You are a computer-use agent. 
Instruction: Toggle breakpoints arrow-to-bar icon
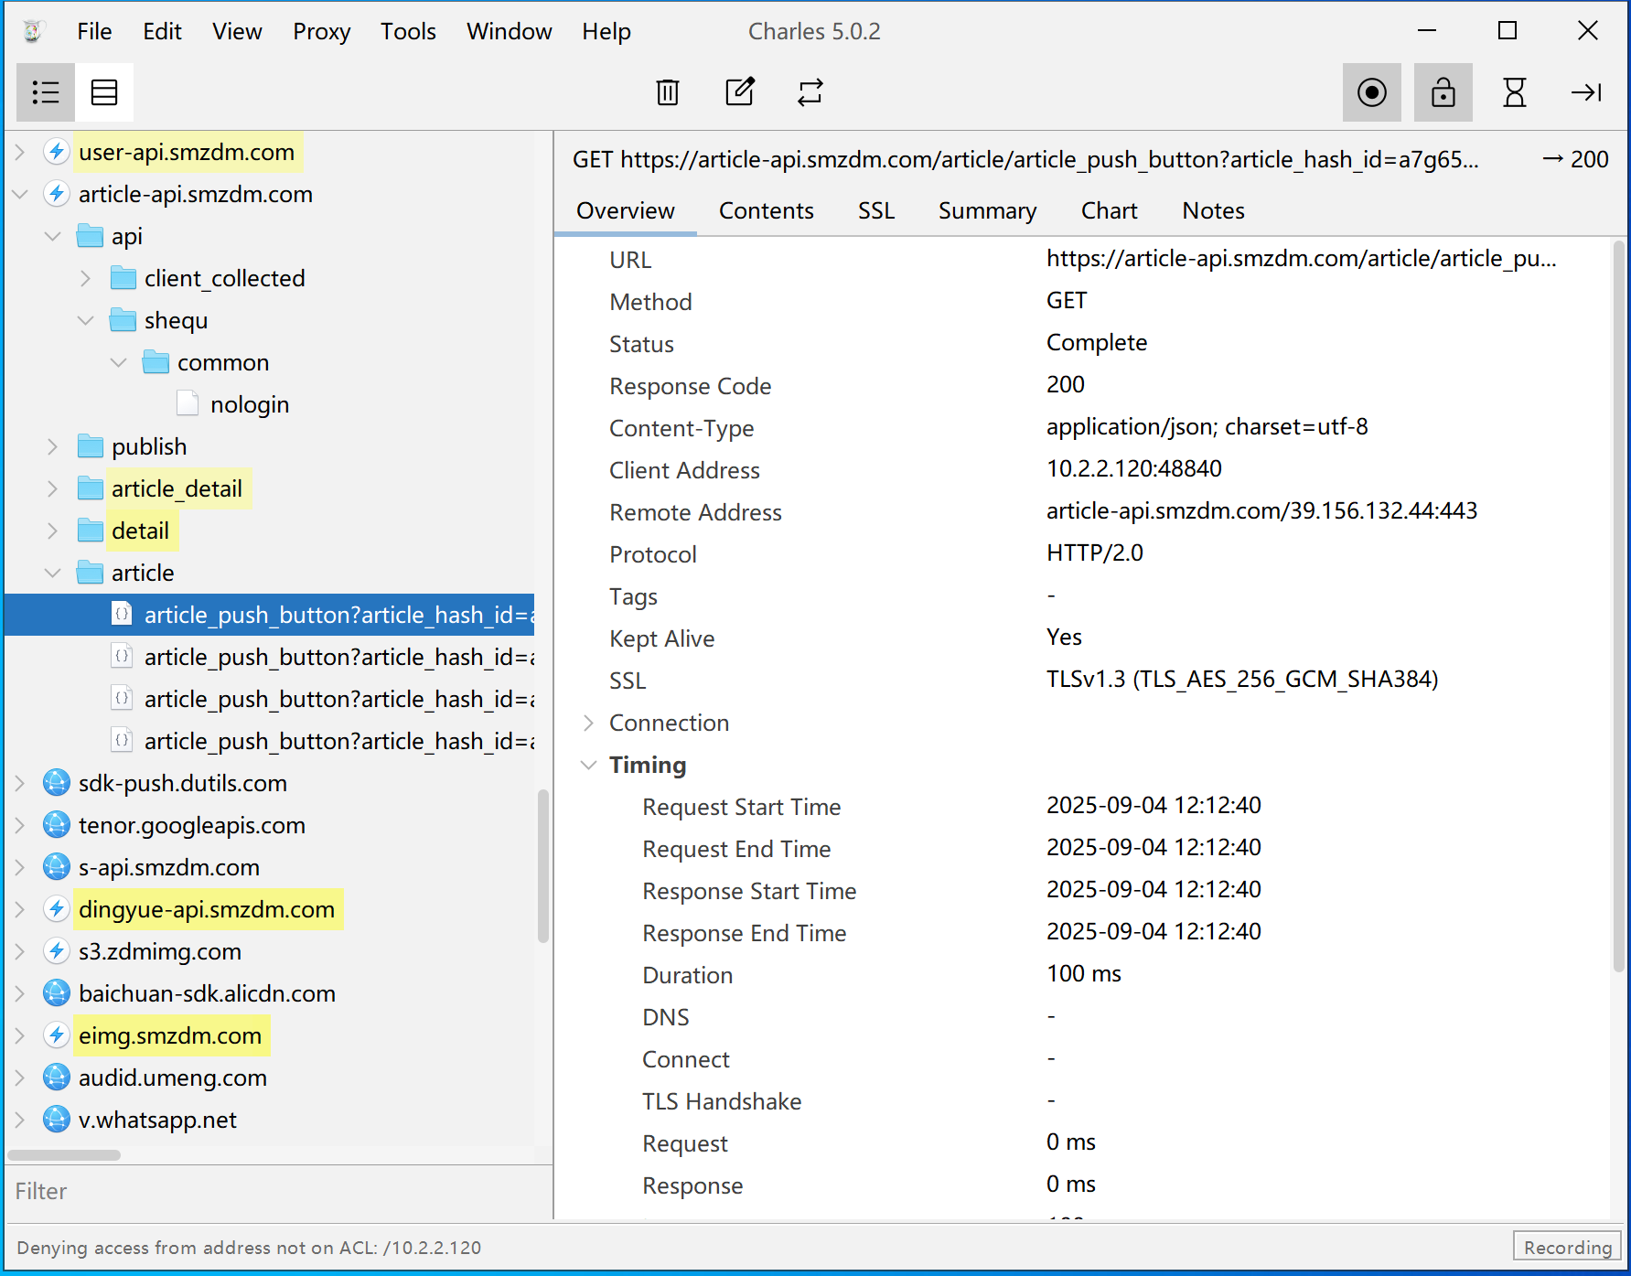point(1586,92)
